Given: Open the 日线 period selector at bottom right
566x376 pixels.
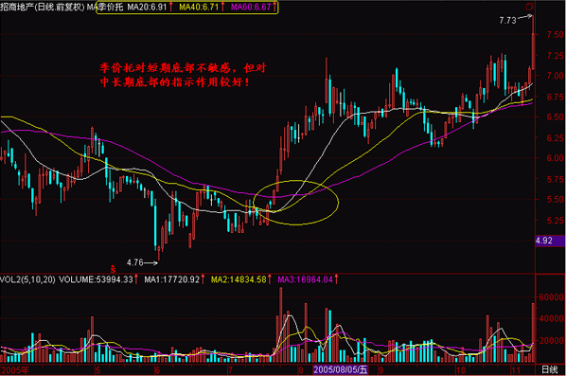Looking at the screenshot, I should (549, 370).
